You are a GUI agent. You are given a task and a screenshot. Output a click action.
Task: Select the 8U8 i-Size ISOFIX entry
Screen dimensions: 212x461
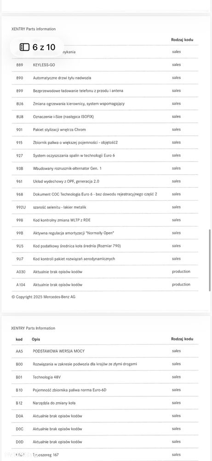[x=105, y=117]
